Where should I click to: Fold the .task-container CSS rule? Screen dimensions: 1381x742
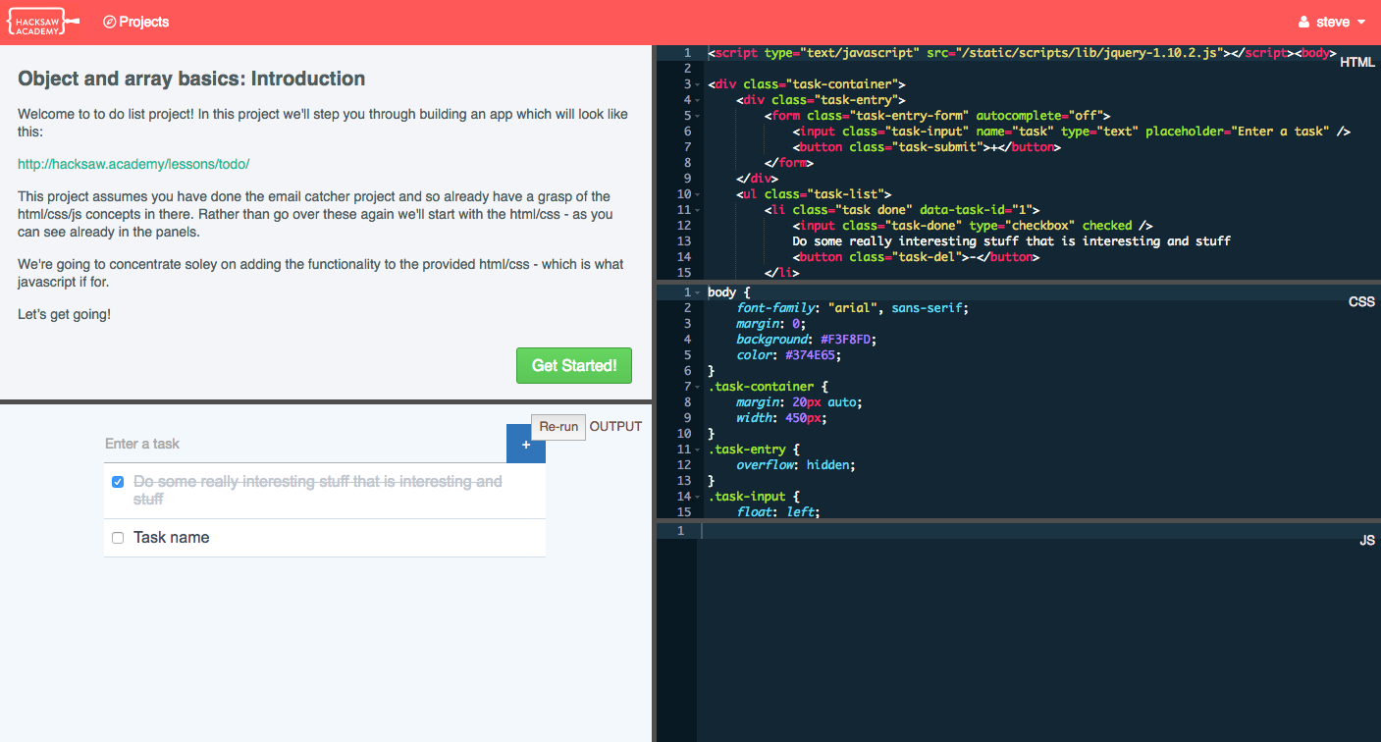[697, 387]
